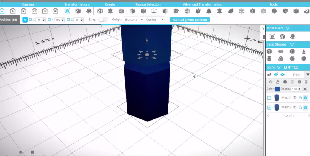Activate the camera pan hand tool
The height and width of the screenshot is (156, 310).
[x=24, y=11]
